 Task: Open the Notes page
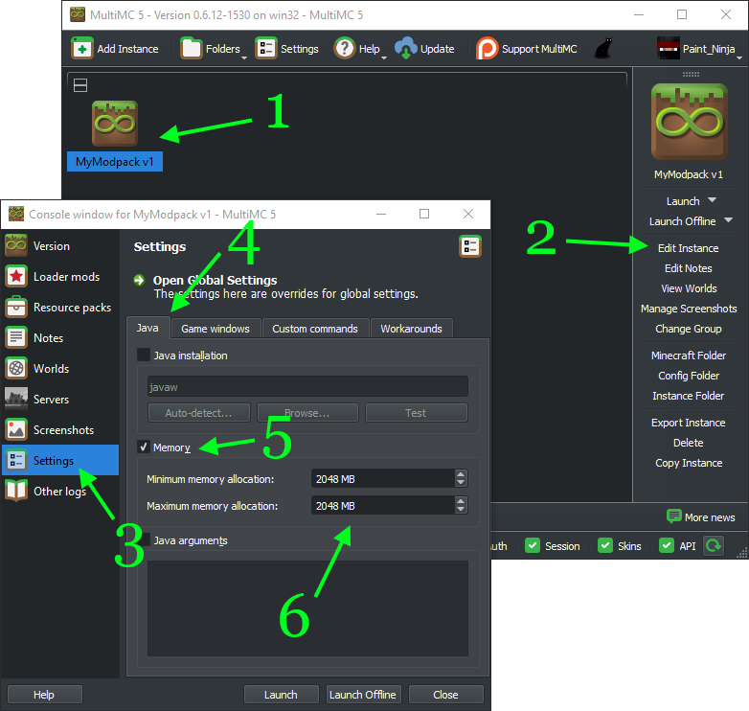(60, 338)
